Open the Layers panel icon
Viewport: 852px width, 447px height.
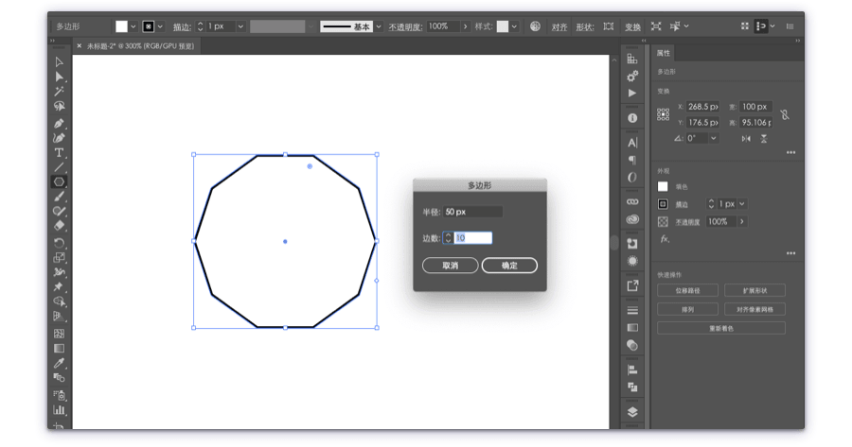click(x=632, y=412)
